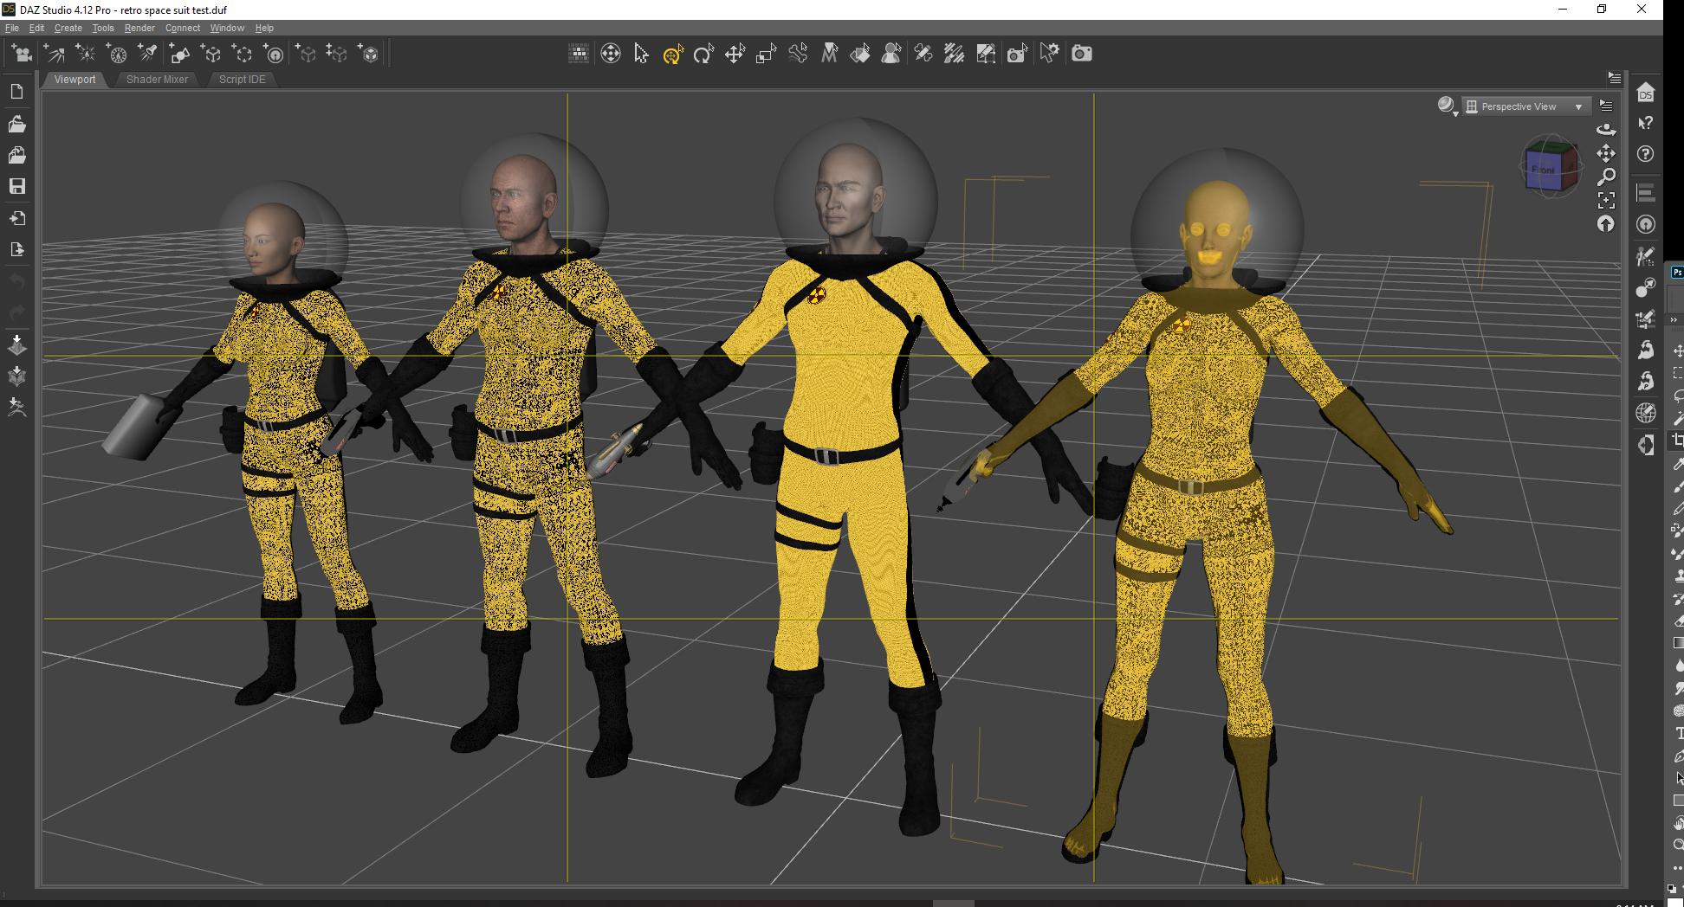Viewport: 1684px width, 907px height.
Task: Open the viewport view controls circle icon
Action: click(610, 54)
